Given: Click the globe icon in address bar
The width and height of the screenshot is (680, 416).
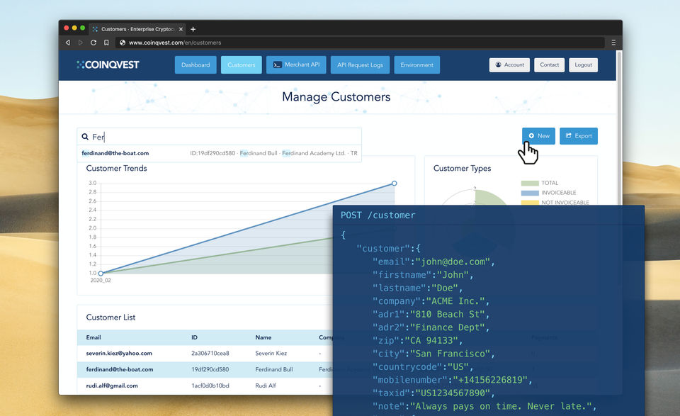Looking at the screenshot, I should tap(123, 43).
